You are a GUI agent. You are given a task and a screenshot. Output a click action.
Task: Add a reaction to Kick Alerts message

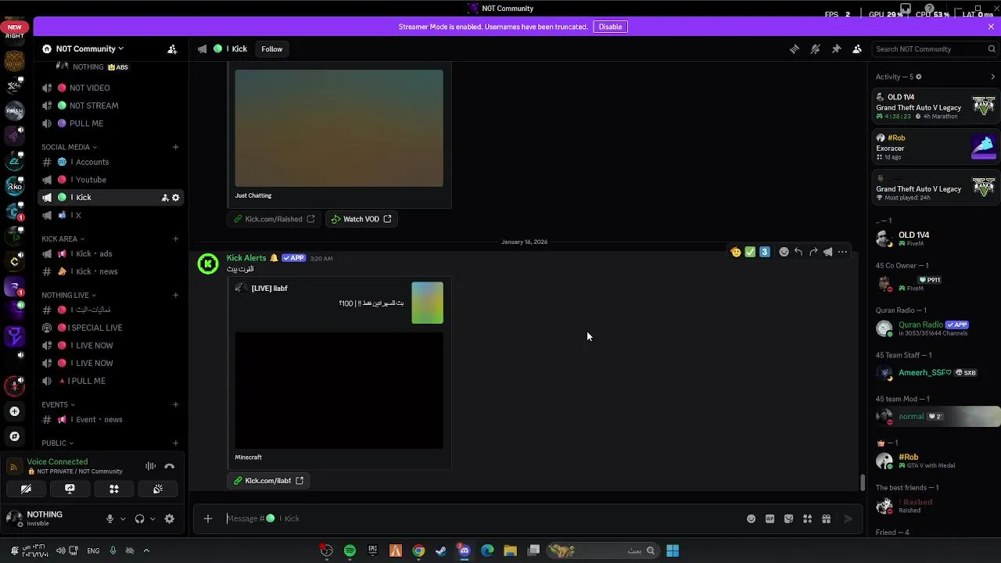784,252
